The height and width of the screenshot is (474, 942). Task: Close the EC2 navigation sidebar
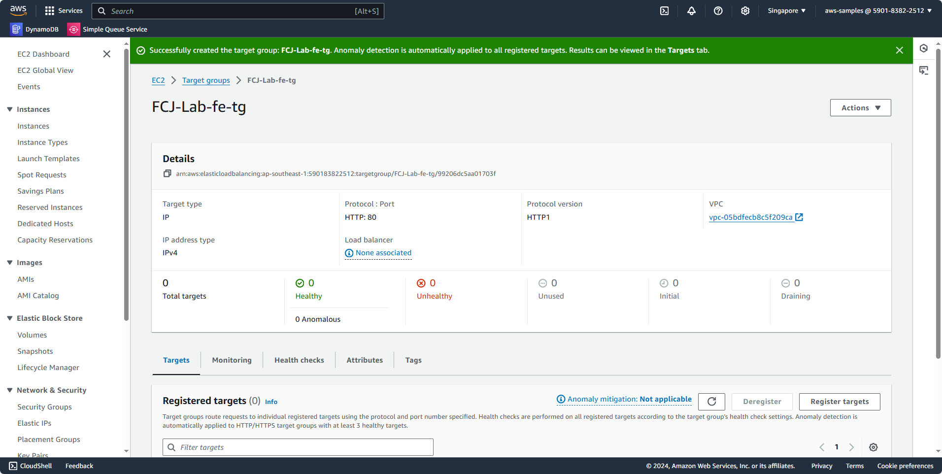(x=107, y=54)
